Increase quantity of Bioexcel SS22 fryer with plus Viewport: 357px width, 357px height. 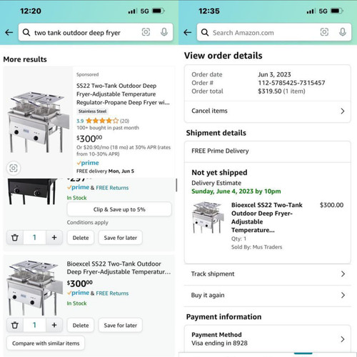tap(54, 325)
